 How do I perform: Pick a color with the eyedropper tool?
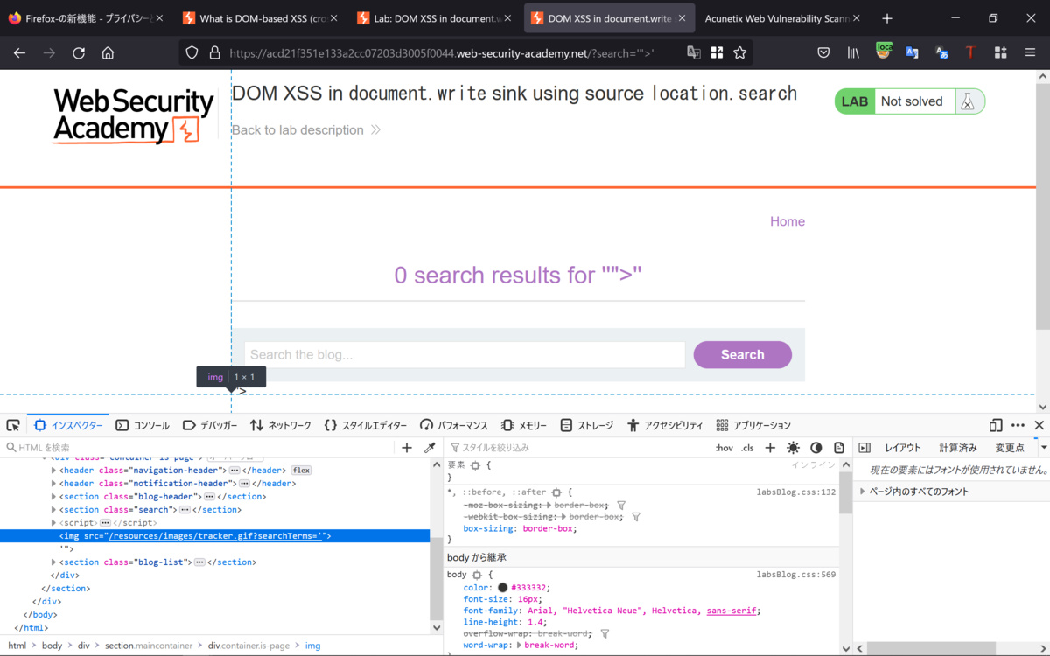(430, 447)
